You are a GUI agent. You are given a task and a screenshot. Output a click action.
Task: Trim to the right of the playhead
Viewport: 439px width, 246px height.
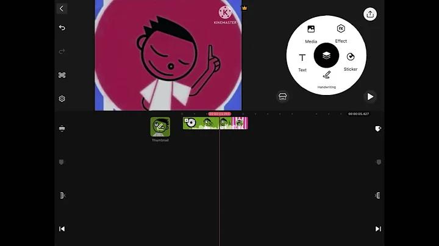point(377,195)
